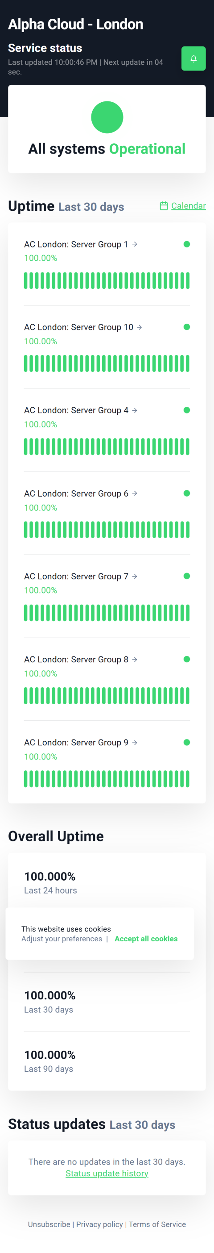Click the uptime bar chart for Server Group 7
The height and width of the screenshot is (1253, 214).
[x=107, y=613]
